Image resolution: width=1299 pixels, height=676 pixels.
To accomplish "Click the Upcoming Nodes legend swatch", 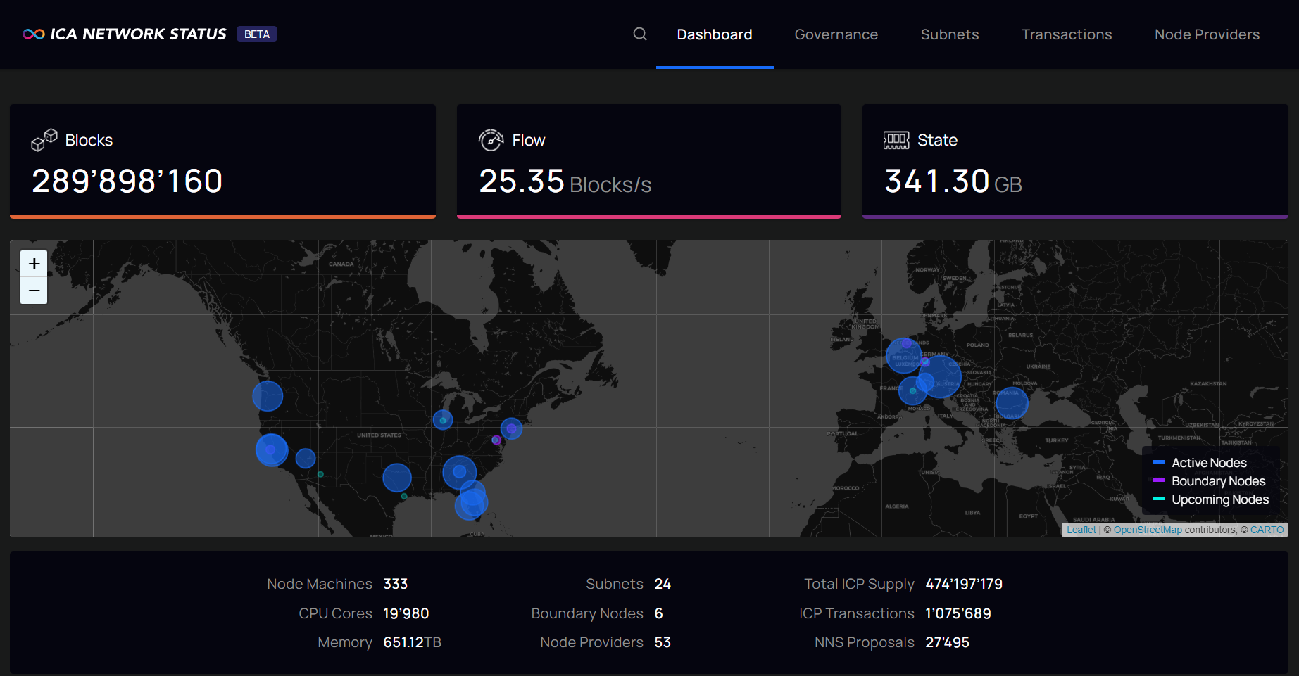I will click(x=1159, y=499).
